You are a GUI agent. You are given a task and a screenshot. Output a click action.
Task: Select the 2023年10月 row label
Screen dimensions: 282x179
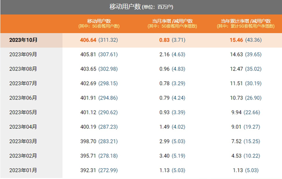coord(23,40)
